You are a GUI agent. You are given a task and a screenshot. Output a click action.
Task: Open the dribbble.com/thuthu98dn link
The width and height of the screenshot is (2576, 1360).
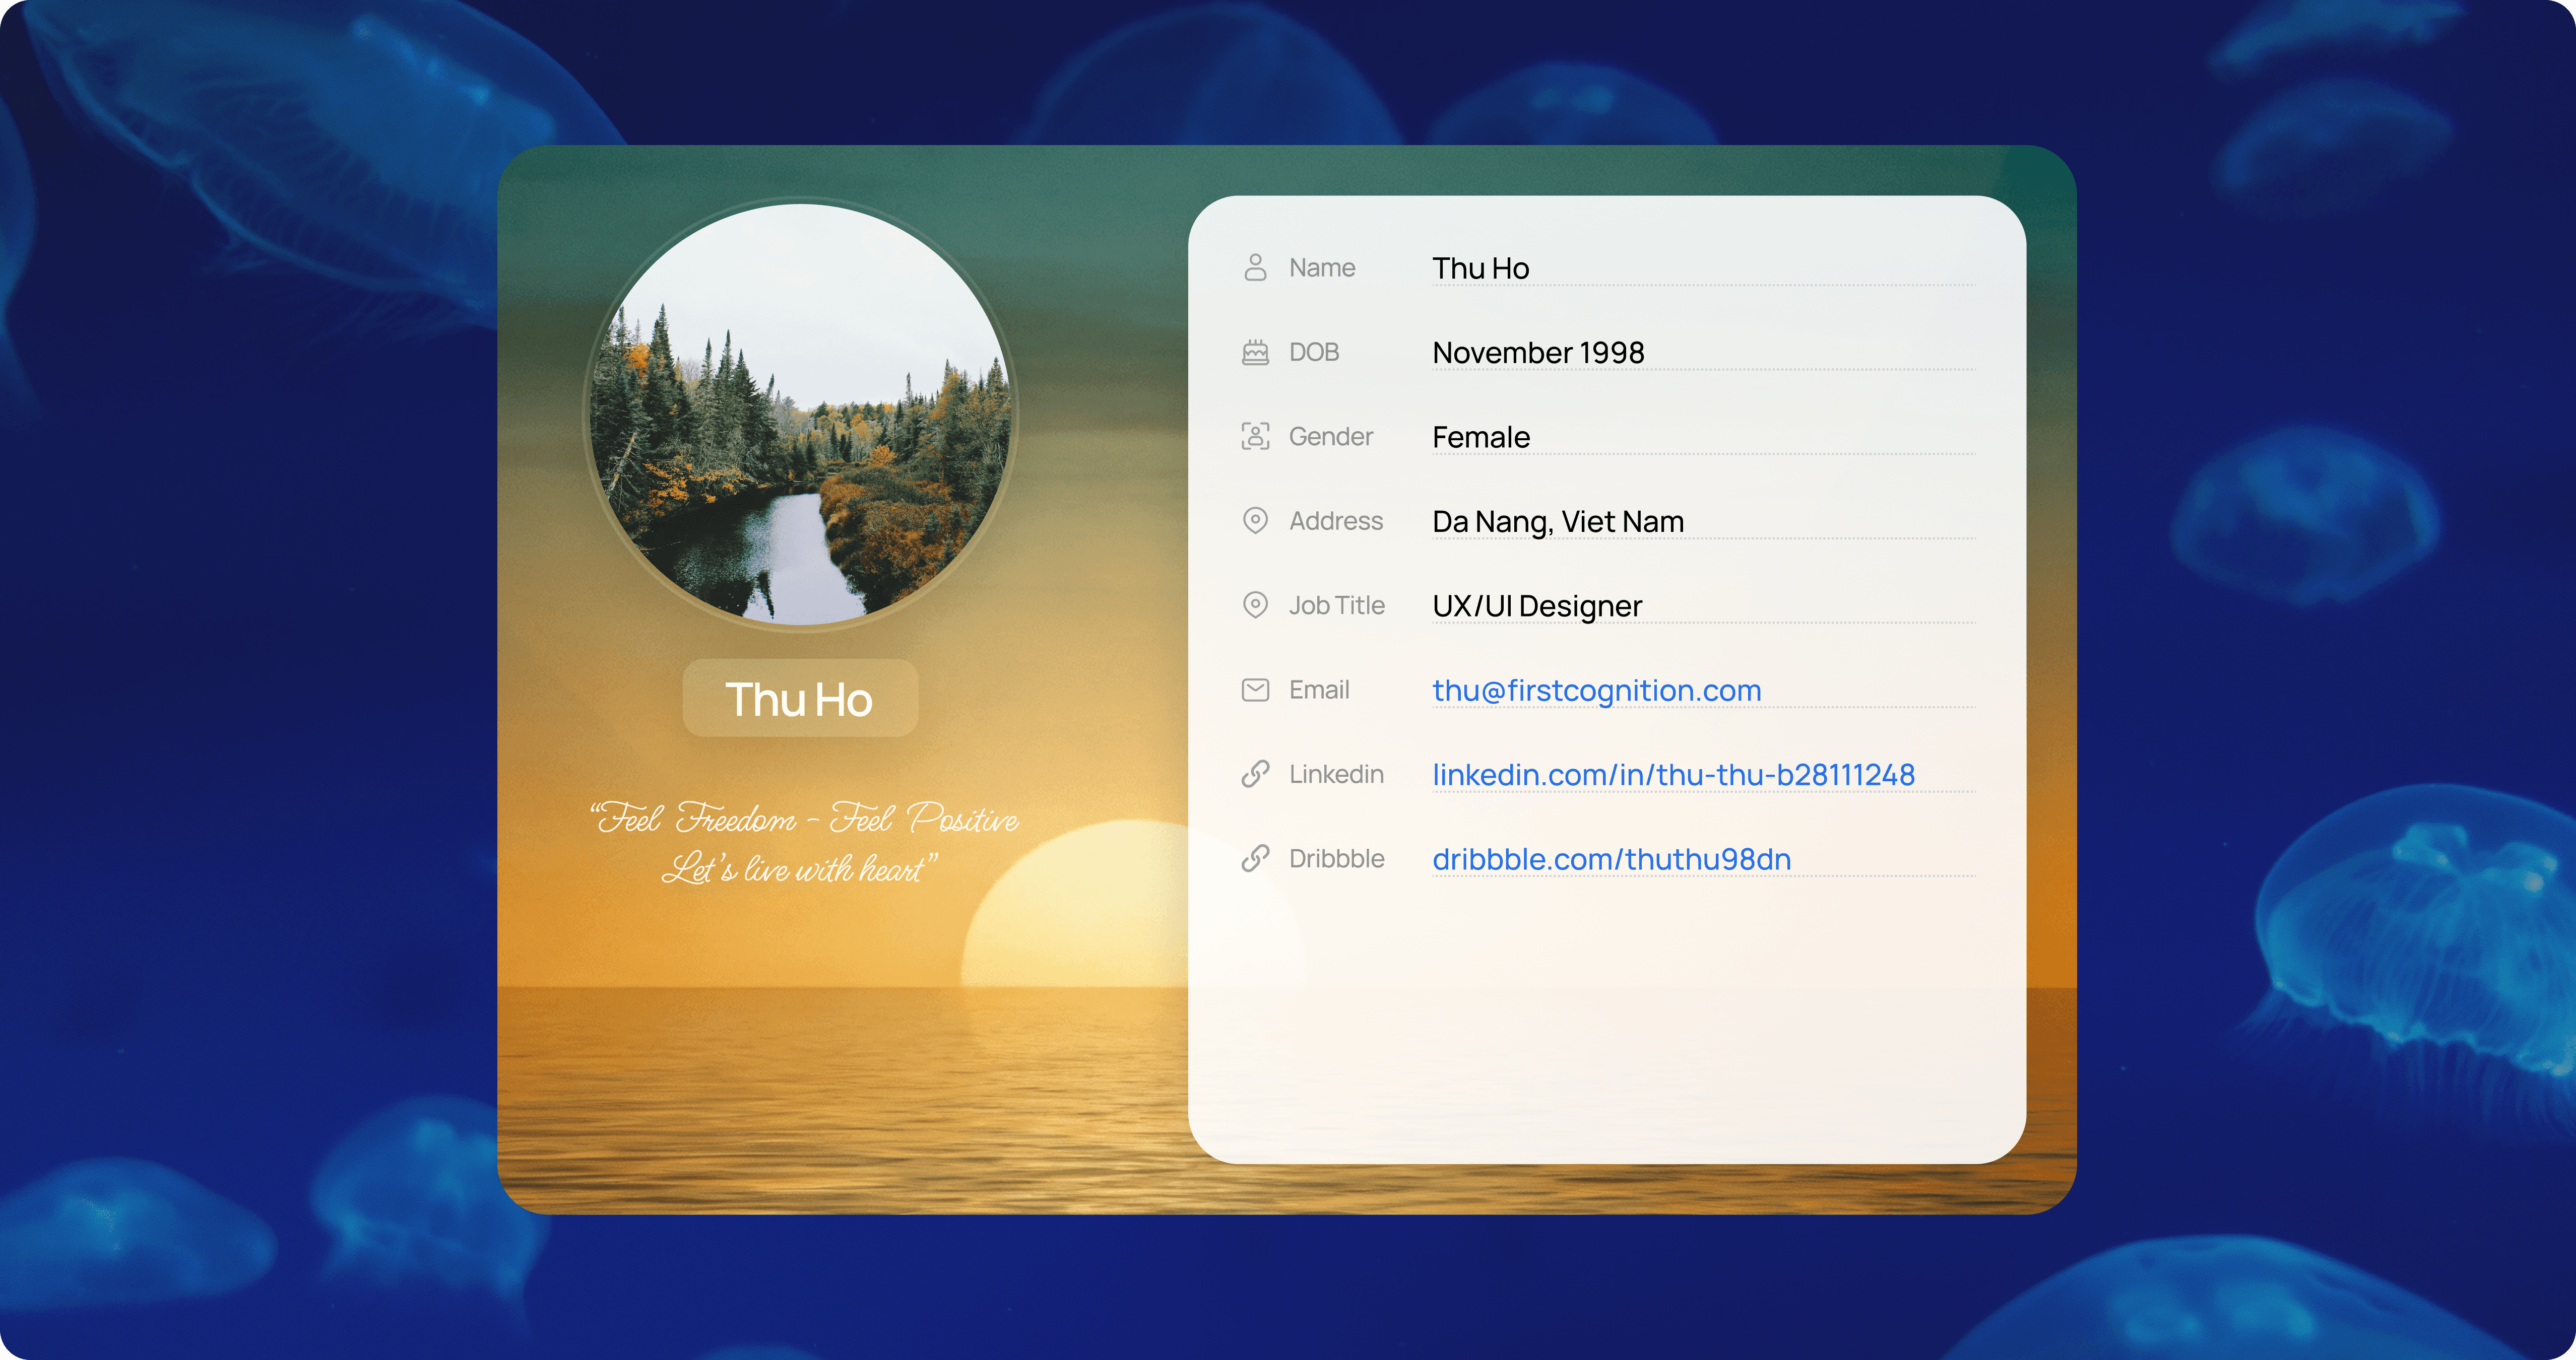point(1611,859)
